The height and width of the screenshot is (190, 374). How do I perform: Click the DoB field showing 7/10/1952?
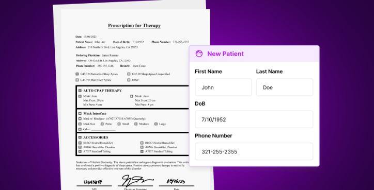pos(254,119)
